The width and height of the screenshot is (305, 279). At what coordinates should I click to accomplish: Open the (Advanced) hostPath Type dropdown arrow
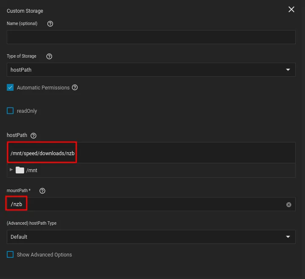point(288,237)
